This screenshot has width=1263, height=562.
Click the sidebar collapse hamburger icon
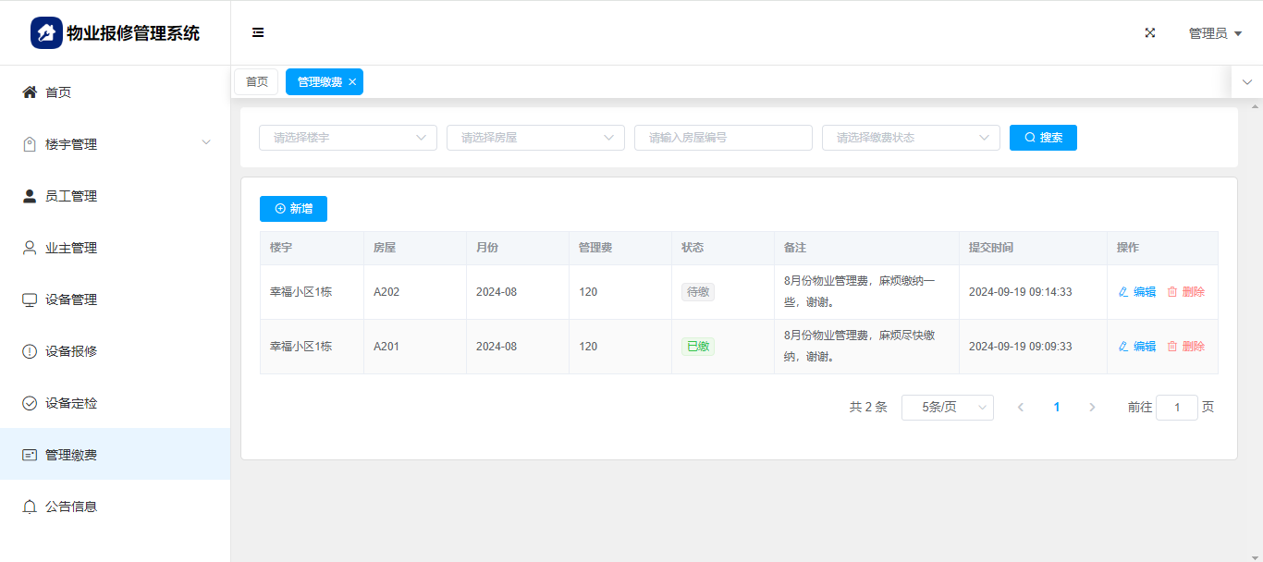[258, 33]
